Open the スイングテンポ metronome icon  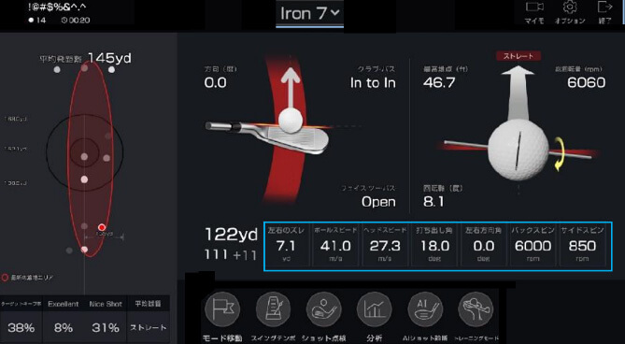(273, 309)
